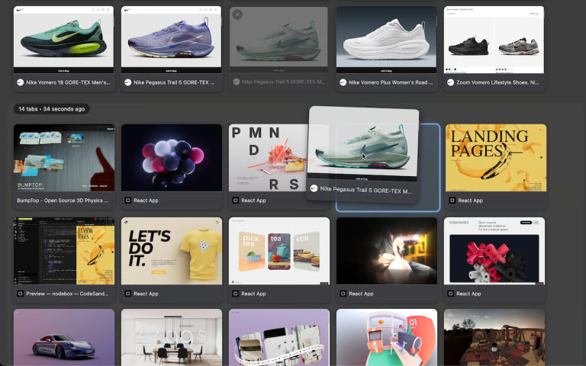Click CodeSandbox icon beside Preview nodebox title
The width and height of the screenshot is (586, 366).
pos(20,294)
